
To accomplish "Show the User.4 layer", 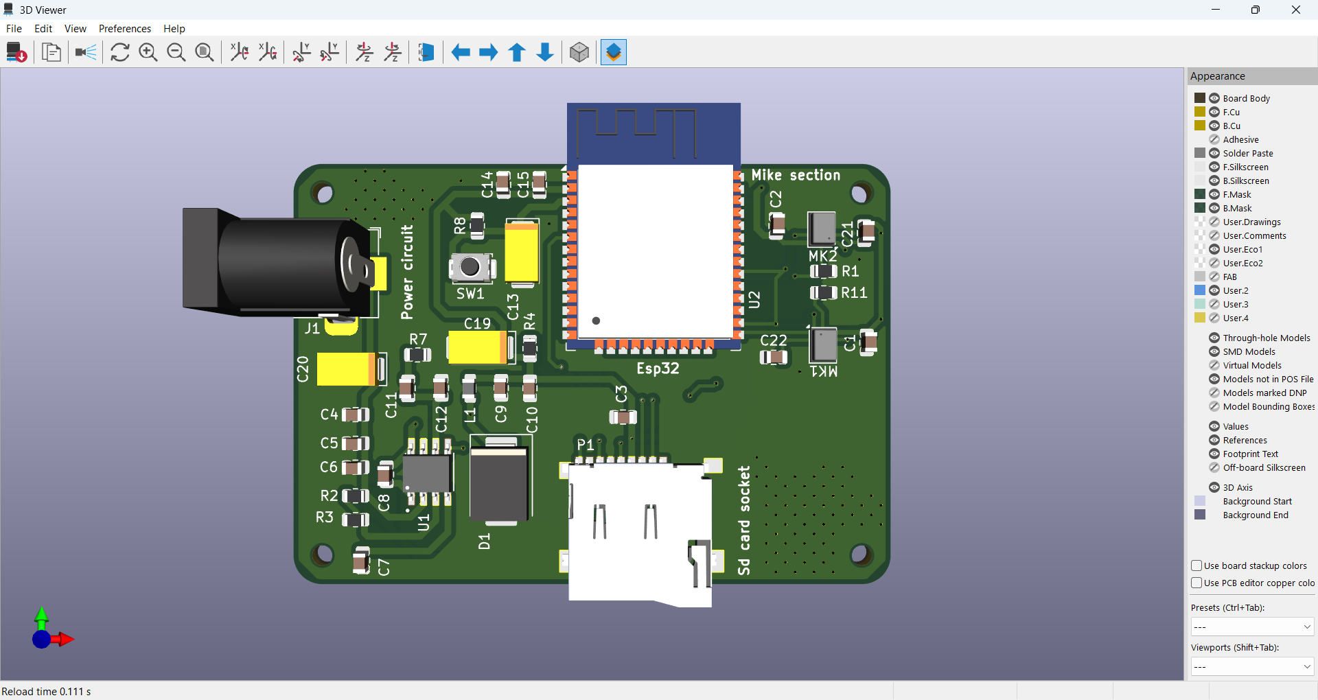I will (x=1214, y=318).
